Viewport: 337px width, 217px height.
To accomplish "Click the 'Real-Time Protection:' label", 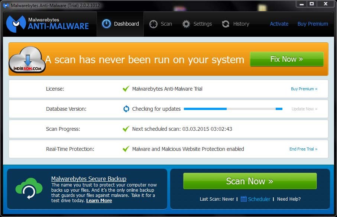I will click(70, 149).
